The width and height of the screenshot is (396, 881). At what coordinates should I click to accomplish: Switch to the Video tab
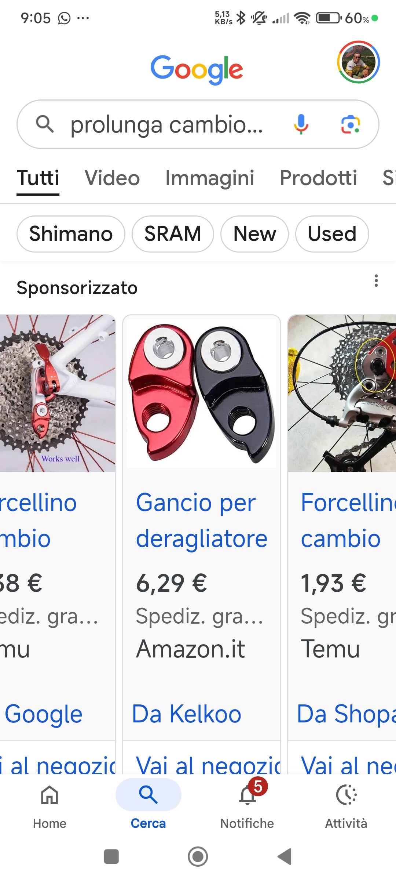112,178
